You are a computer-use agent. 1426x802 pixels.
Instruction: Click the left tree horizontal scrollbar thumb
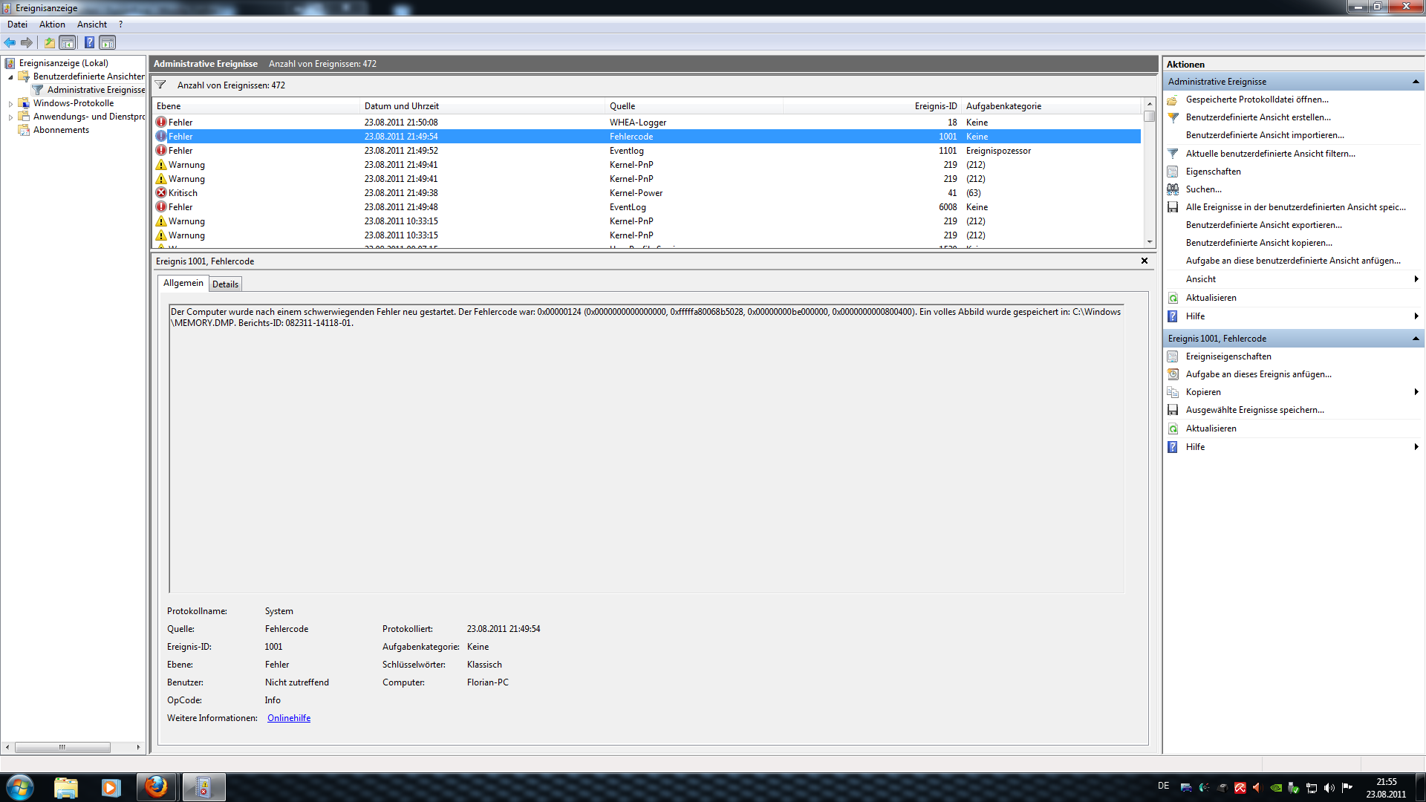point(62,747)
